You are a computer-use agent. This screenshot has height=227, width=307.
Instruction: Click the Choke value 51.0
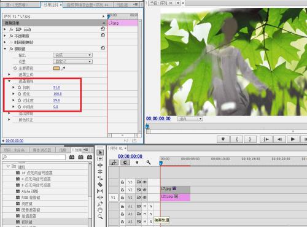tap(56, 88)
